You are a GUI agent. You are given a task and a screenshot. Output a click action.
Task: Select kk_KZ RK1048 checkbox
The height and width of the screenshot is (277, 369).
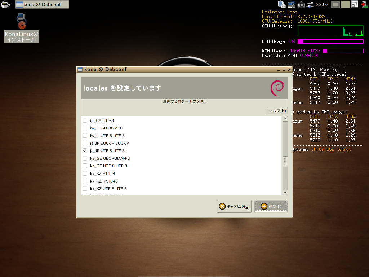click(85, 181)
